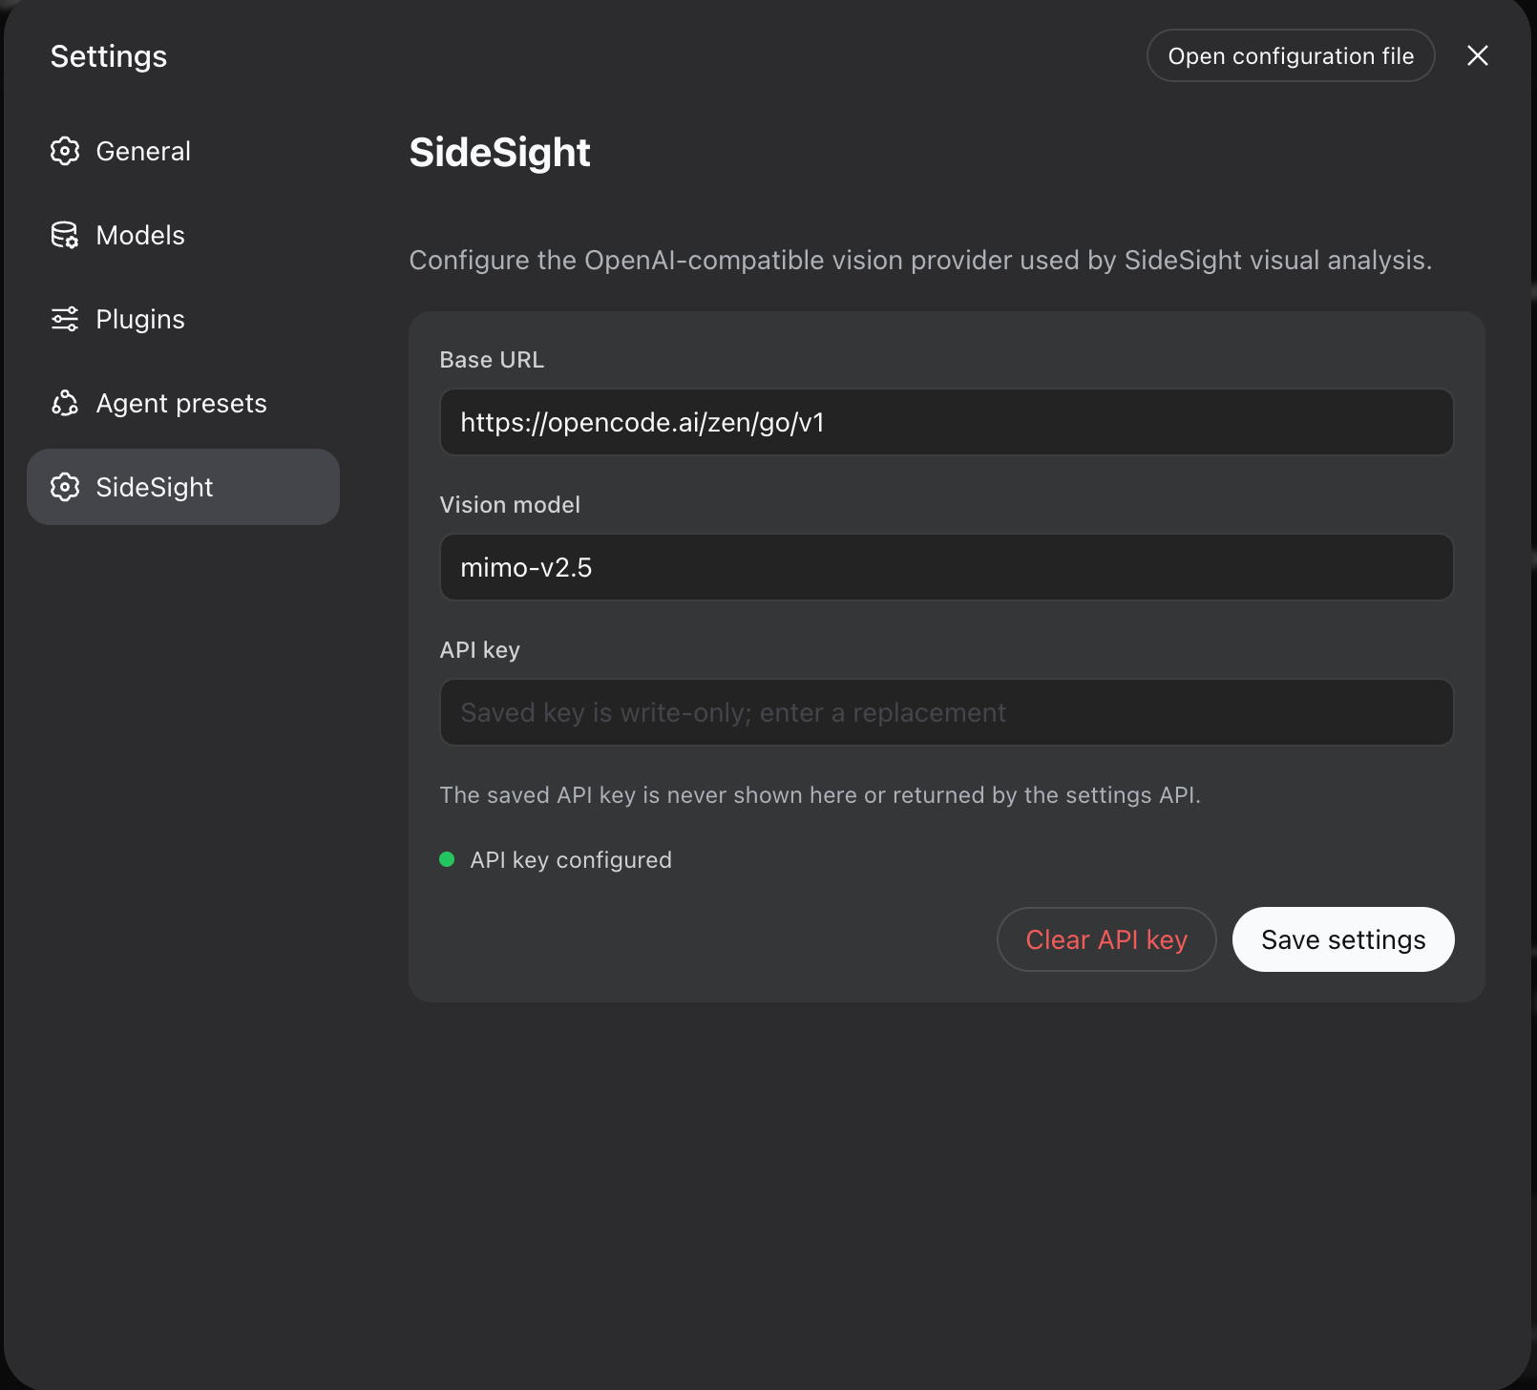Click the 'API key' field label
The image size is (1537, 1390).
(479, 650)
